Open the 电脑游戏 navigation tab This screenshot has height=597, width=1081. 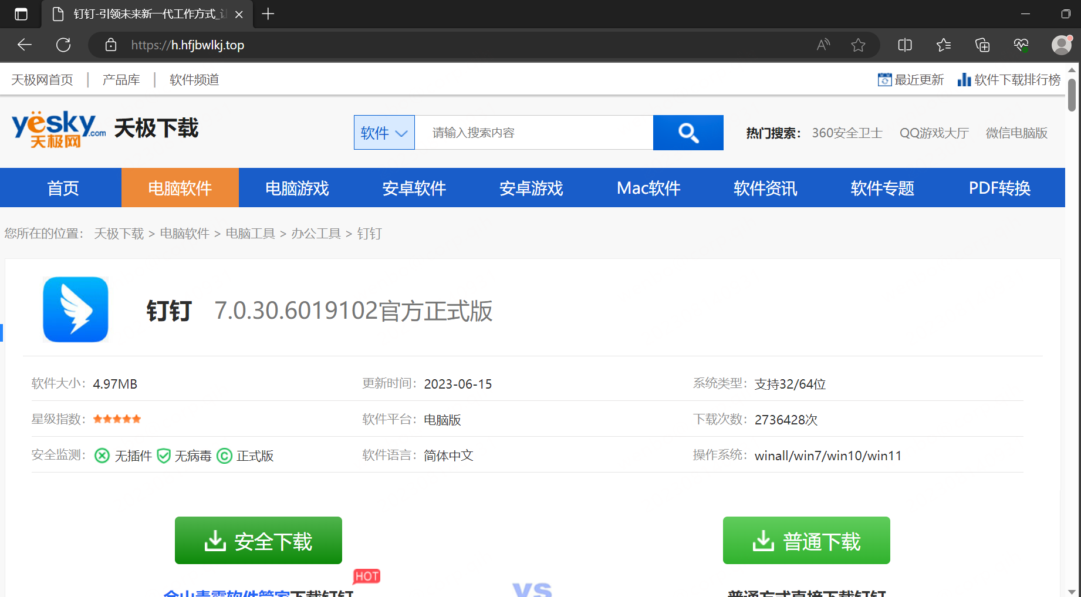(x=297, y=188)
